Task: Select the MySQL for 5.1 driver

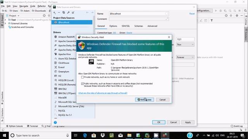Action: click(65, 115)
